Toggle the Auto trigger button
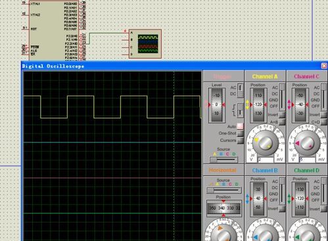Image resolution: width=328 pixels, height=241 pixels. pyautogui.click(x=241, y=126)
